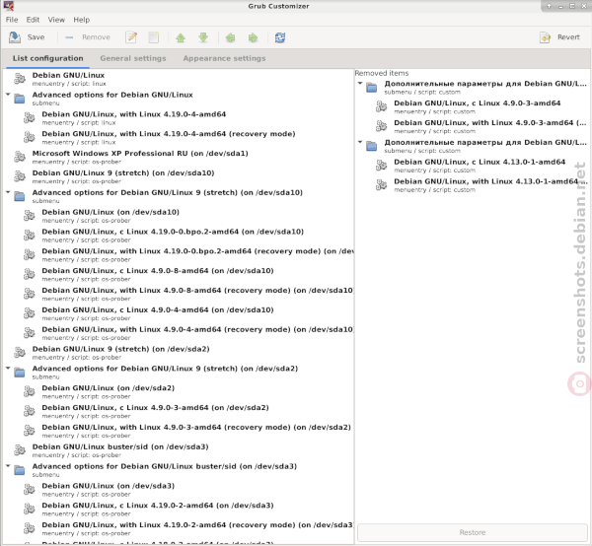Viewport: 592px width, 546px height.
Task: Select the List configuration tab
Action: point(48,58)
